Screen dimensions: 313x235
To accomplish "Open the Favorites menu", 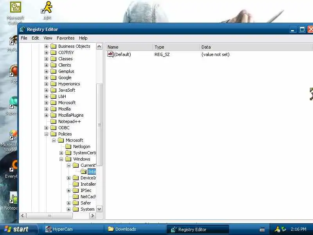I will point(65,38).
